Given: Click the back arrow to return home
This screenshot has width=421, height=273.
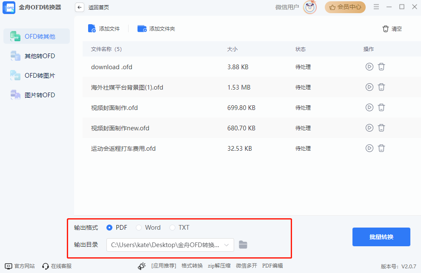Looking at the screenshot, I should pyautogui.click(x=80, y=7).
